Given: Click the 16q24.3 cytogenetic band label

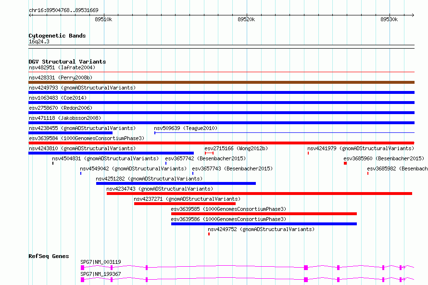Looking at the screenshot, I should point(39,41).
